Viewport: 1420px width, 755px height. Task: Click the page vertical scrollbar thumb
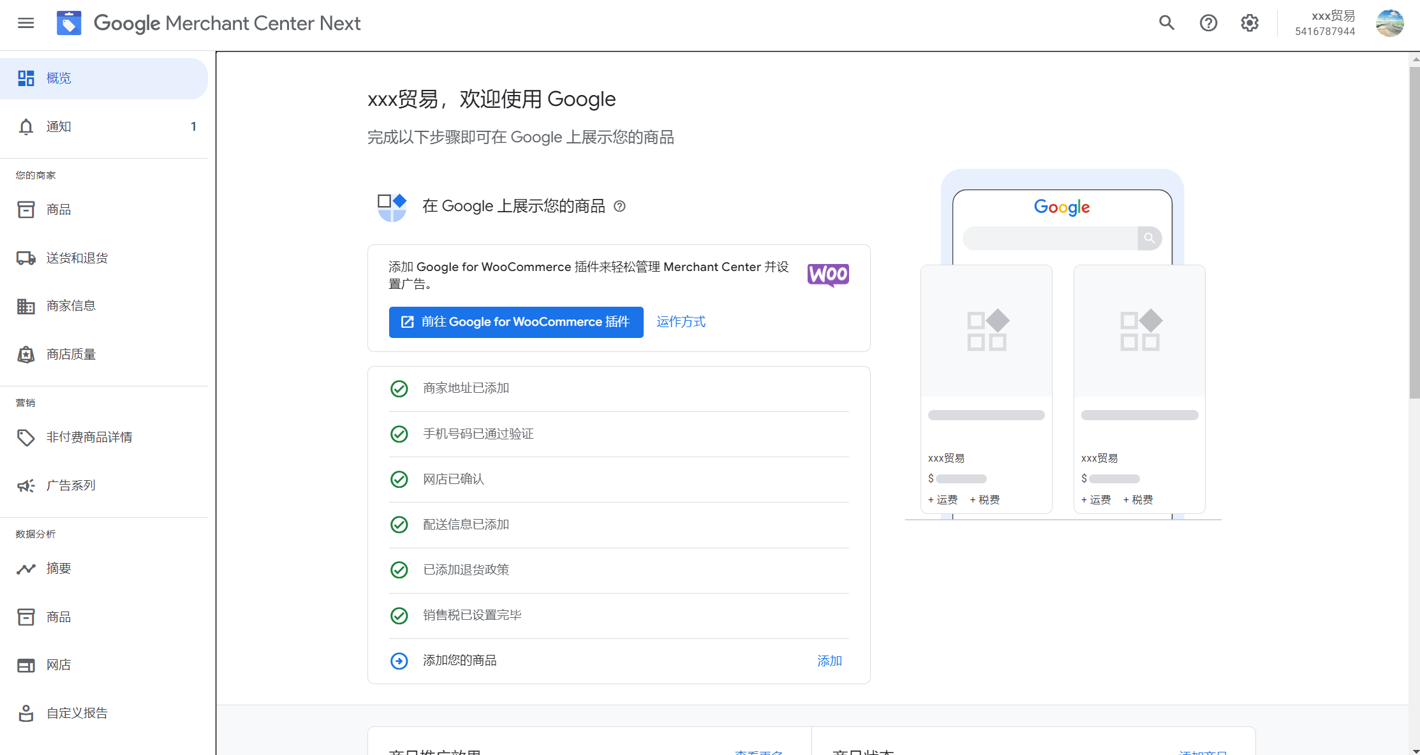click(1414, 233)
